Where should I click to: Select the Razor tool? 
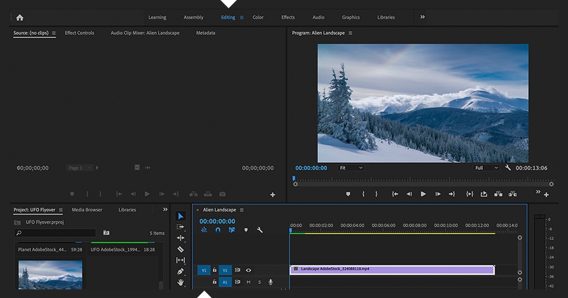point(180,249)
